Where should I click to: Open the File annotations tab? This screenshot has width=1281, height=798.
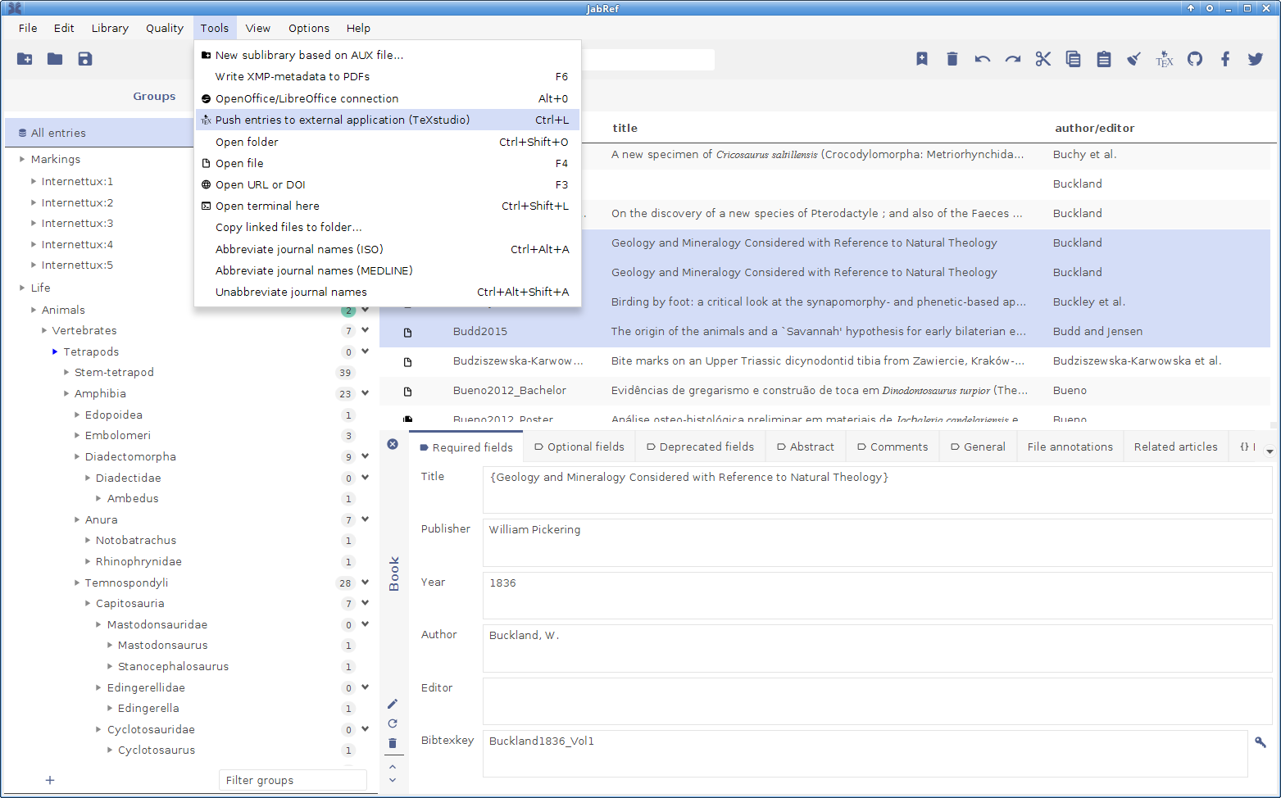pyautogui.click(x=1070, y=447)
